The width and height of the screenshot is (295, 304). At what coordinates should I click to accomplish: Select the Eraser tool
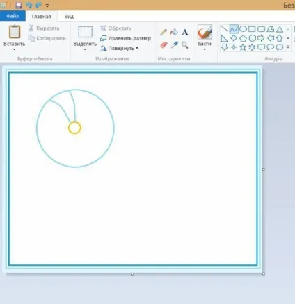pos(164,45)
